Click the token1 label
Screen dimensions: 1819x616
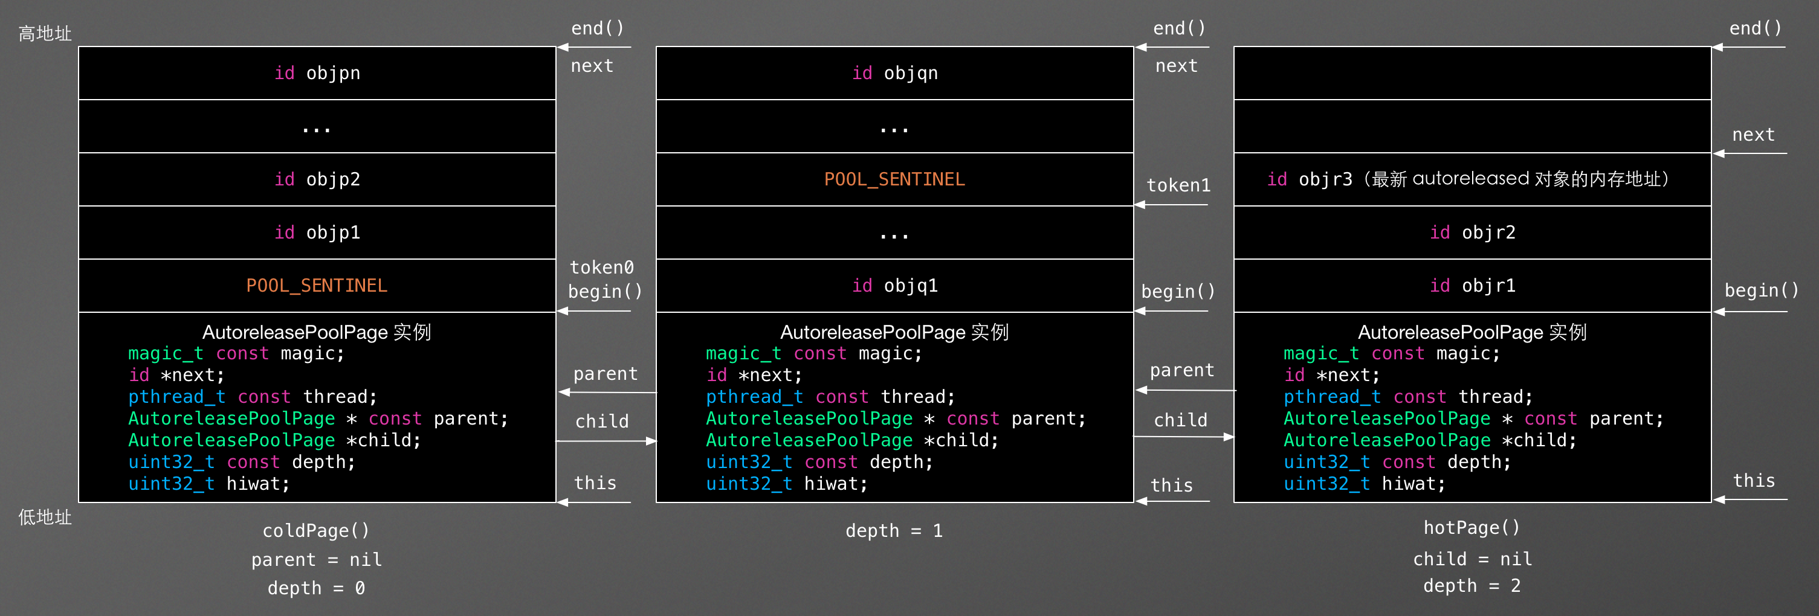1177,185
